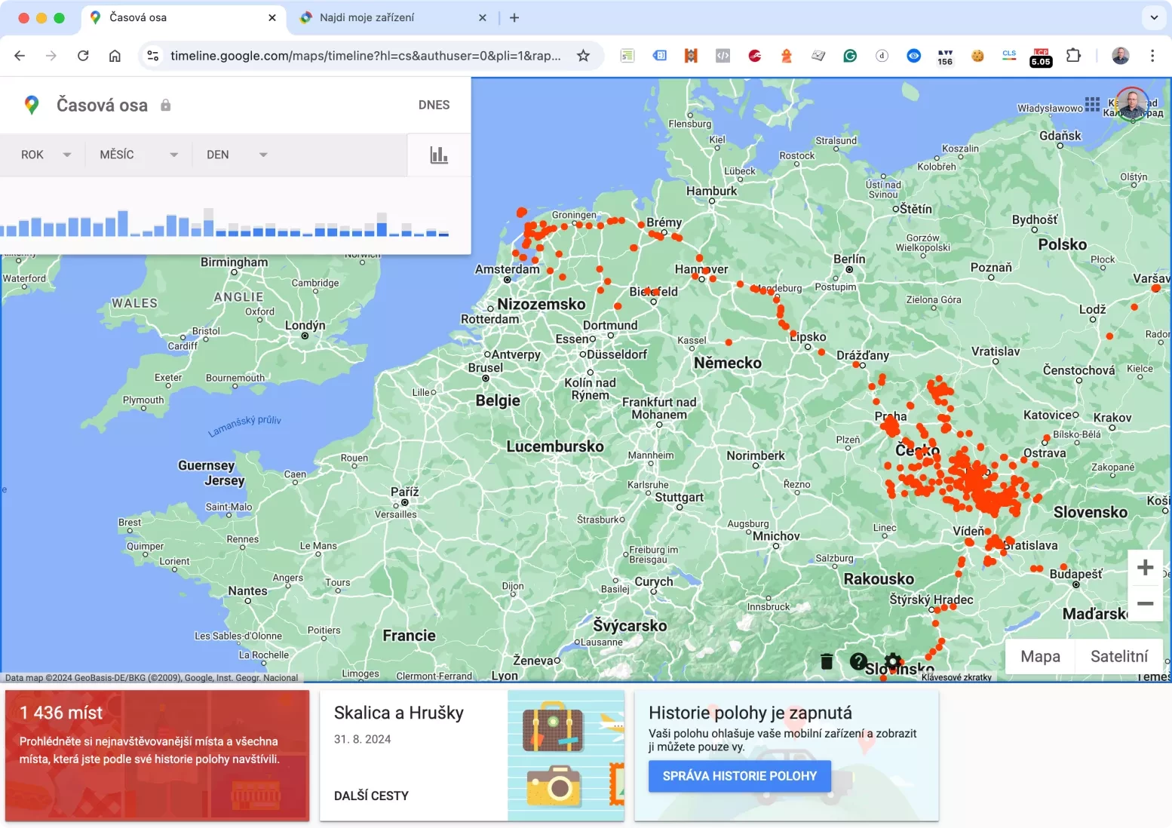
Task: Go back to previous page
Action: coord(20,56)
